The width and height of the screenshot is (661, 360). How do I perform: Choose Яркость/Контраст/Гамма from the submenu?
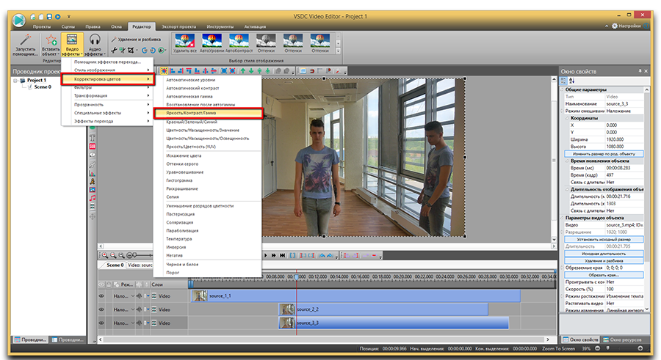point(209,113)
